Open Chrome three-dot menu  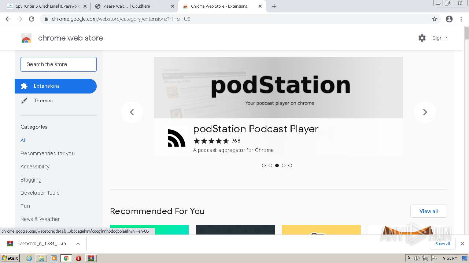tap(461, 19)
